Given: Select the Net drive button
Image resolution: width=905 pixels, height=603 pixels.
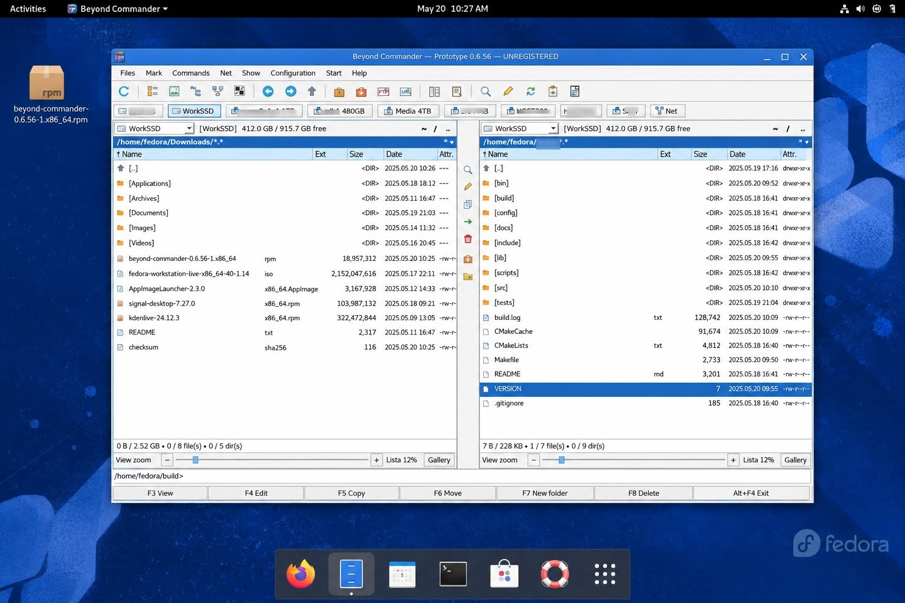Looking at the screenshot, I should coord(667,111).
